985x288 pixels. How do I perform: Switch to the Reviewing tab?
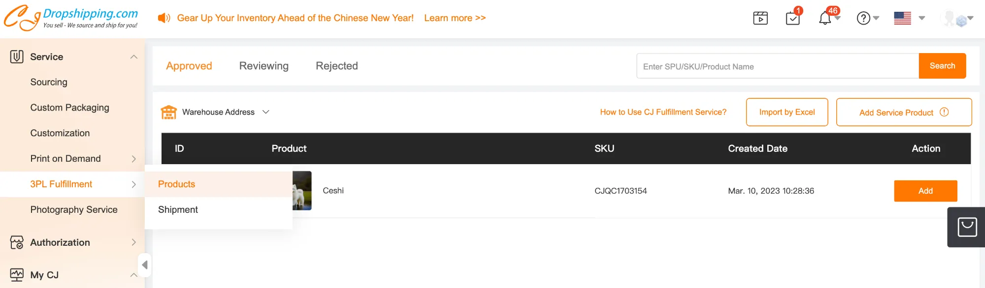point(264,66)
